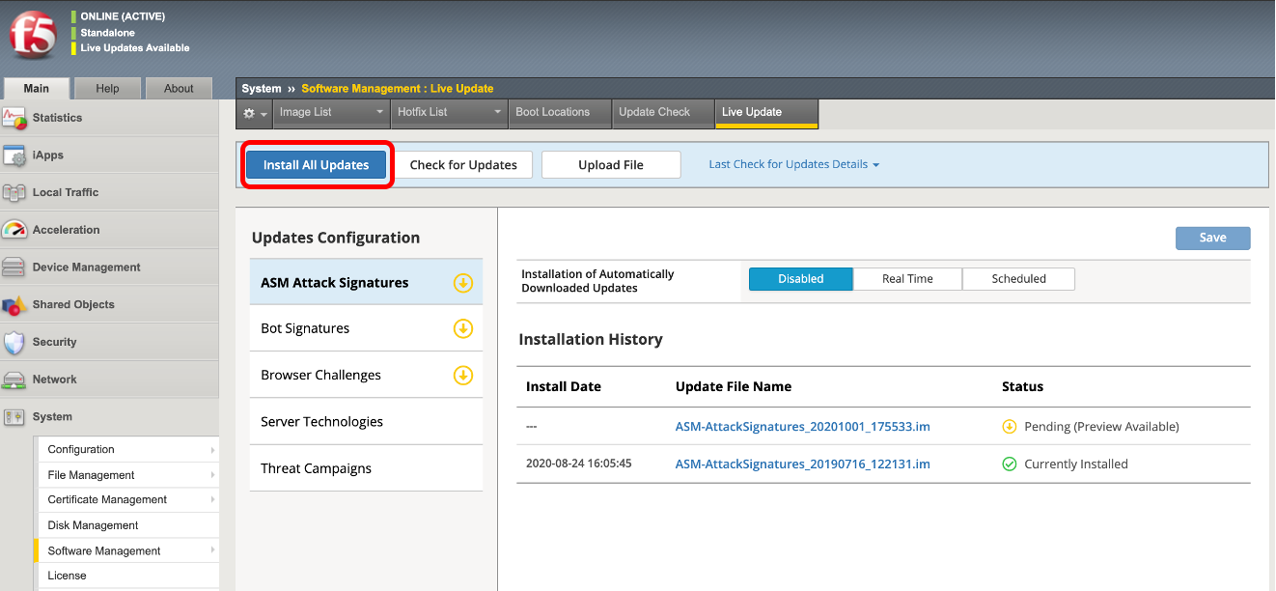Click Update File Name column header
Screen dimensions: 1276x591
point(734,386)
